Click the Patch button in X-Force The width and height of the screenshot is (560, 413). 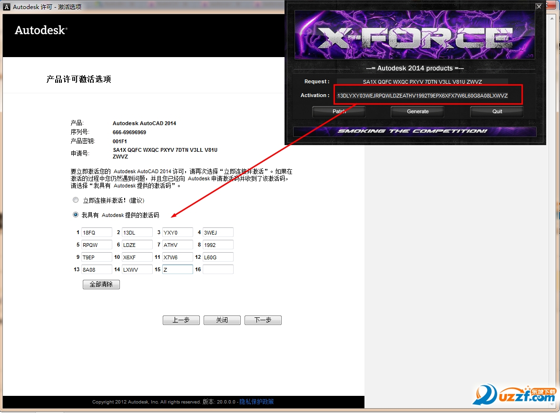click(339, 111)
